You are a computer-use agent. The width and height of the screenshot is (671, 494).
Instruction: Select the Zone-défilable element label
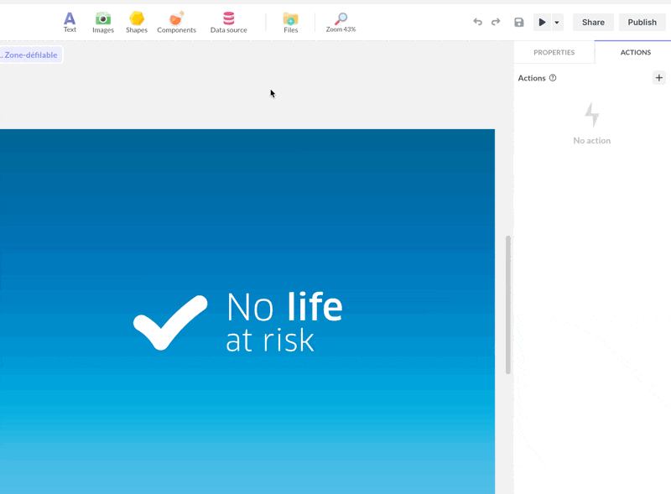[30, 55]
